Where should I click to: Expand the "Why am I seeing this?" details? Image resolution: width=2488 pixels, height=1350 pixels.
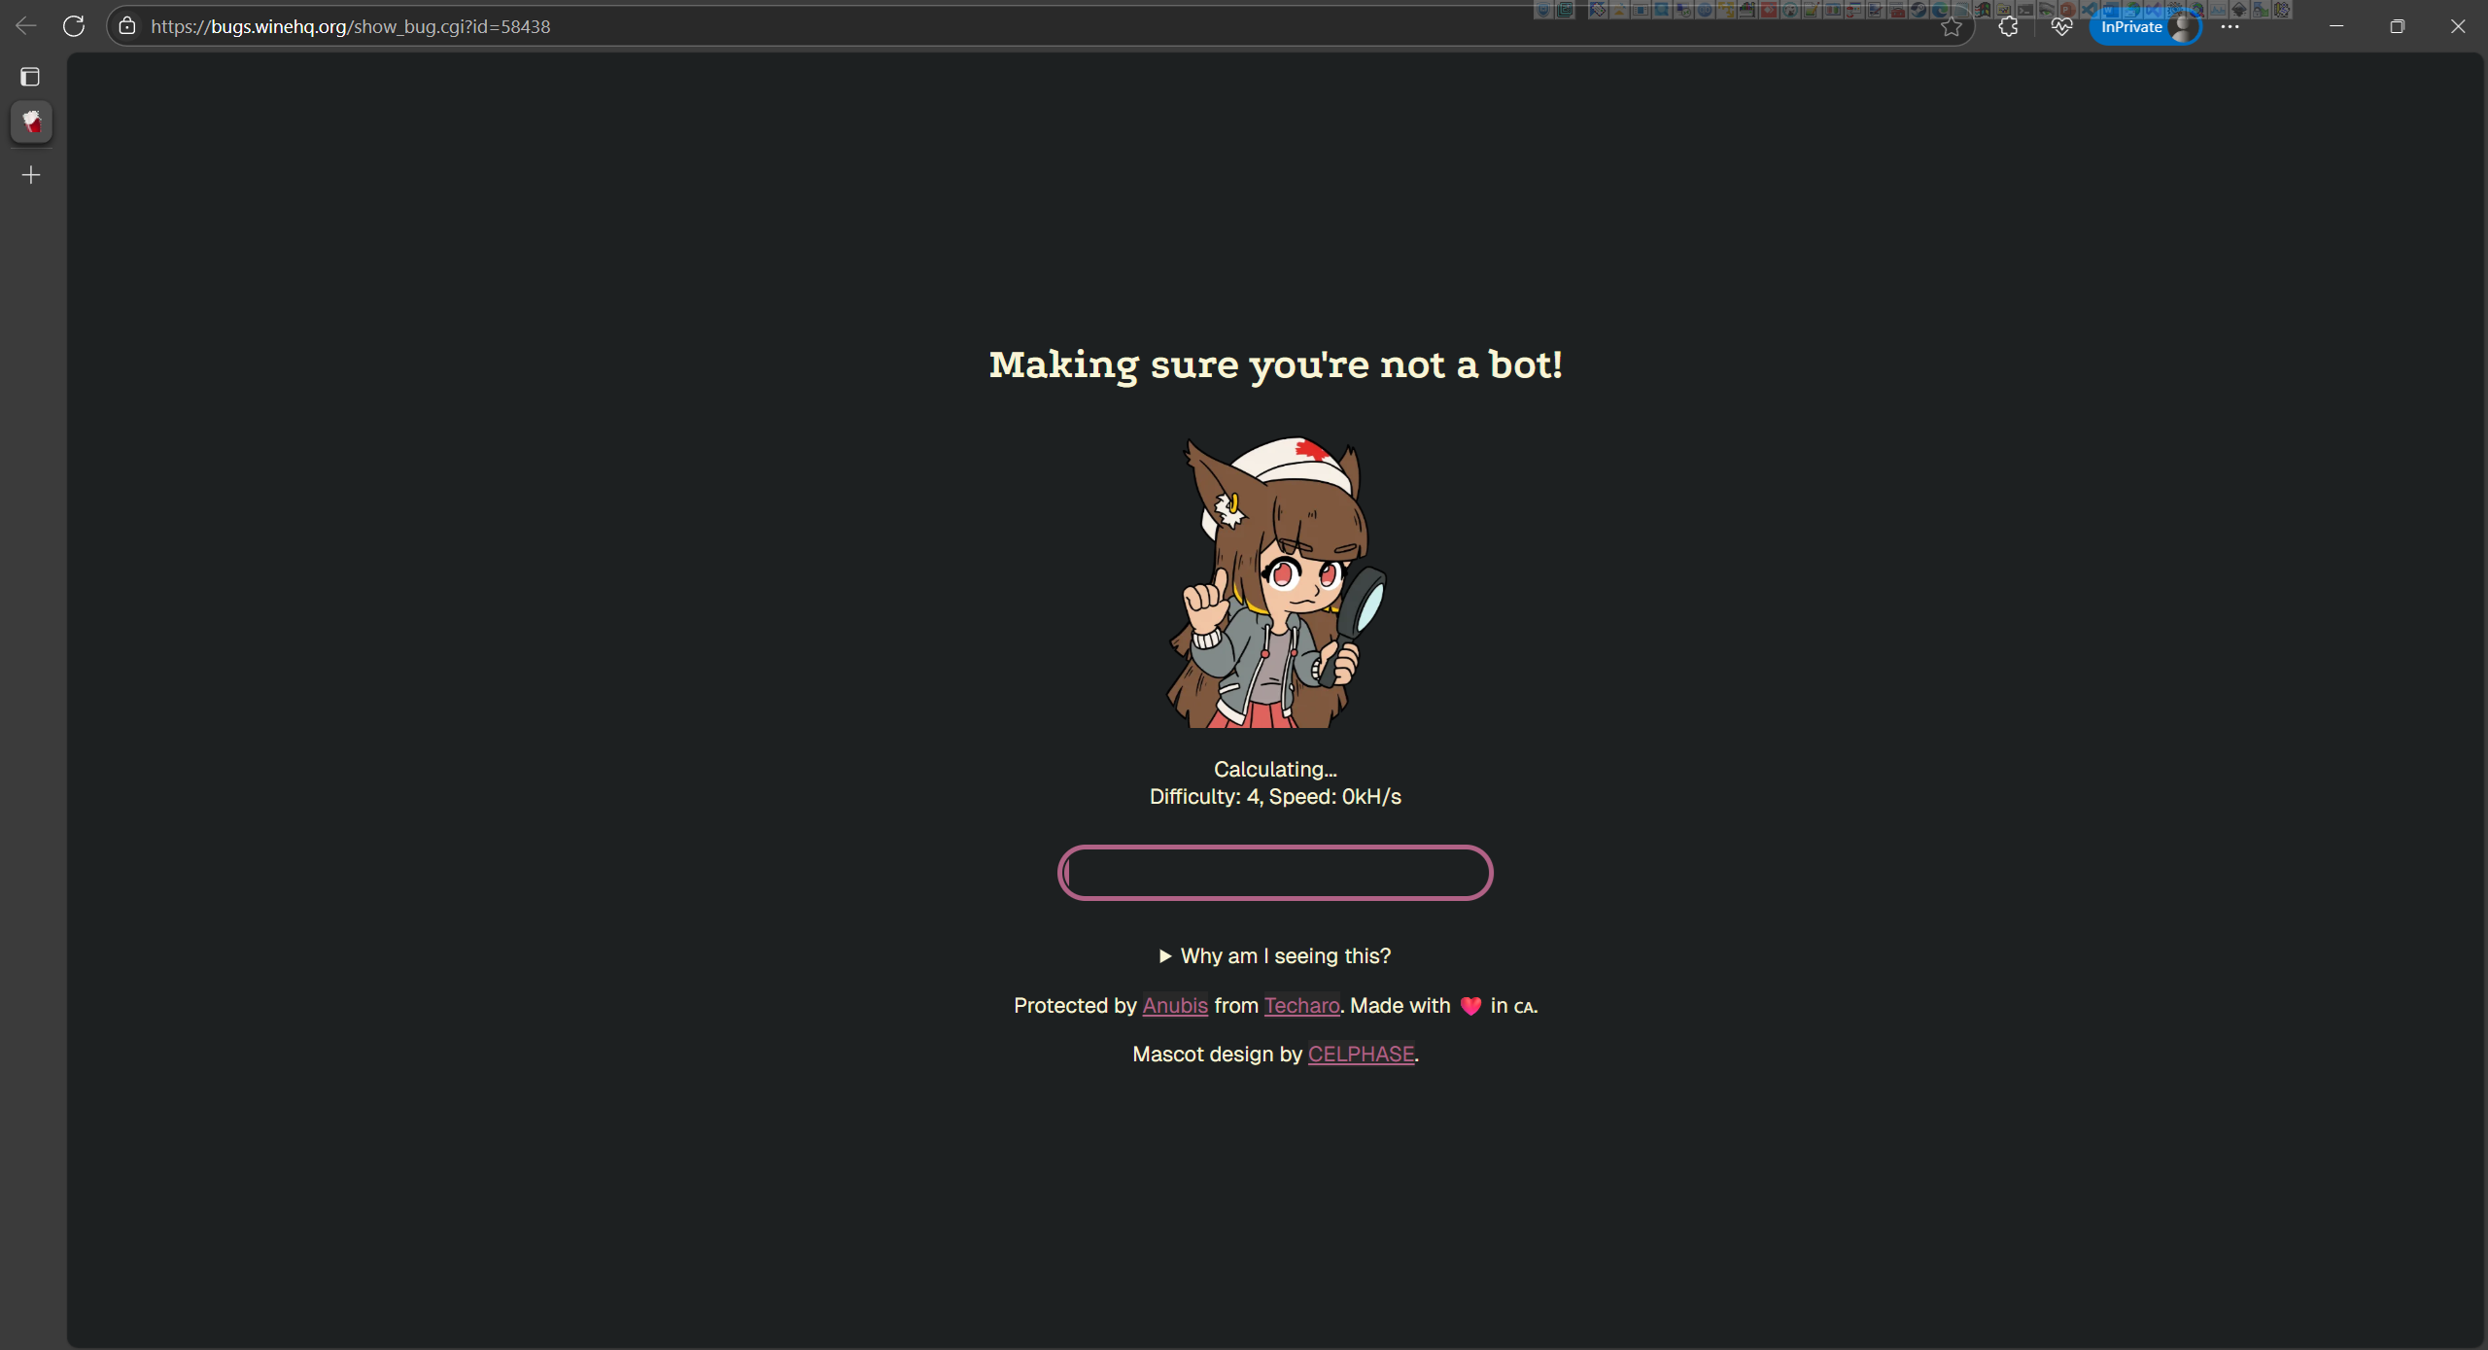point(1275,956)
